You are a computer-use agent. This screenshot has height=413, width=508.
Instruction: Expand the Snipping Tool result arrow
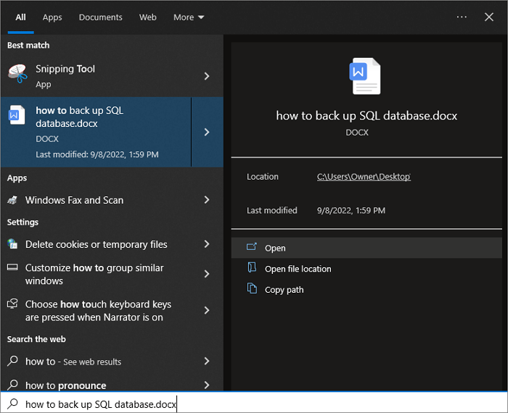pyautogui.click(x=207, y=76)
